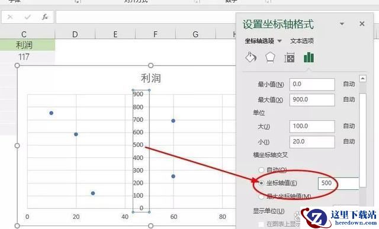Click the vertical axis label 900
This screenshot has width=379, height=229.
pyautogui.click(x=138, y=94)
